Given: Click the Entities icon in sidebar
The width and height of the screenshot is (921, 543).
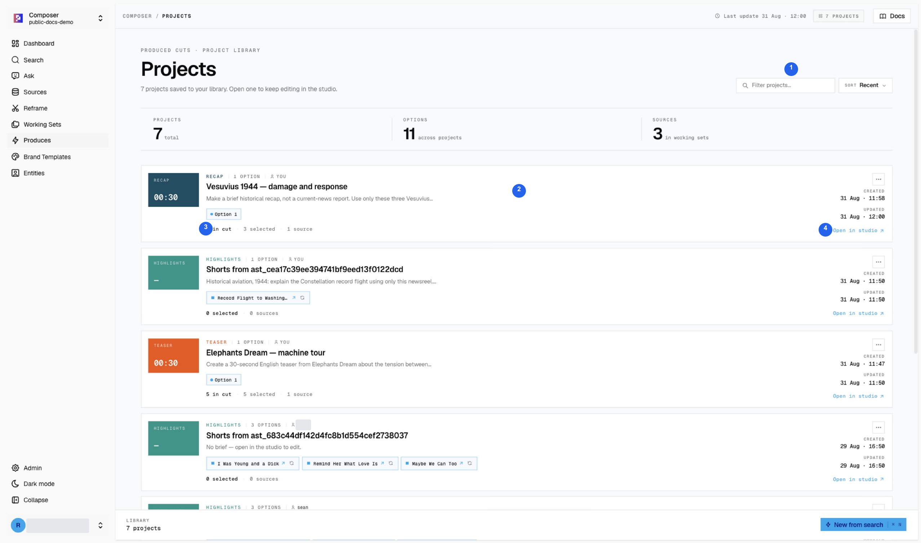Looking at the screenshot, I should (x=15, y=173).
